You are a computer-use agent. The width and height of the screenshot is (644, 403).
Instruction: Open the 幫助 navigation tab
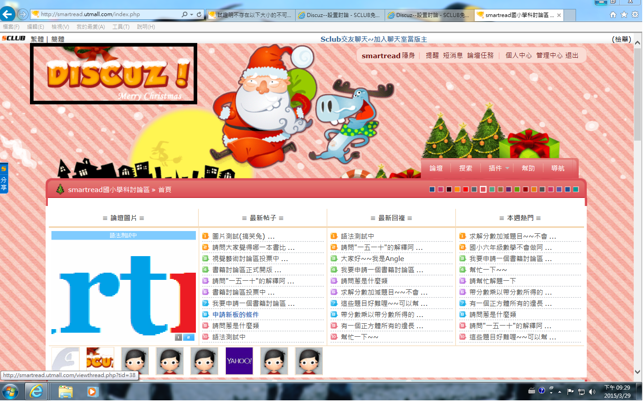point(528,168)
